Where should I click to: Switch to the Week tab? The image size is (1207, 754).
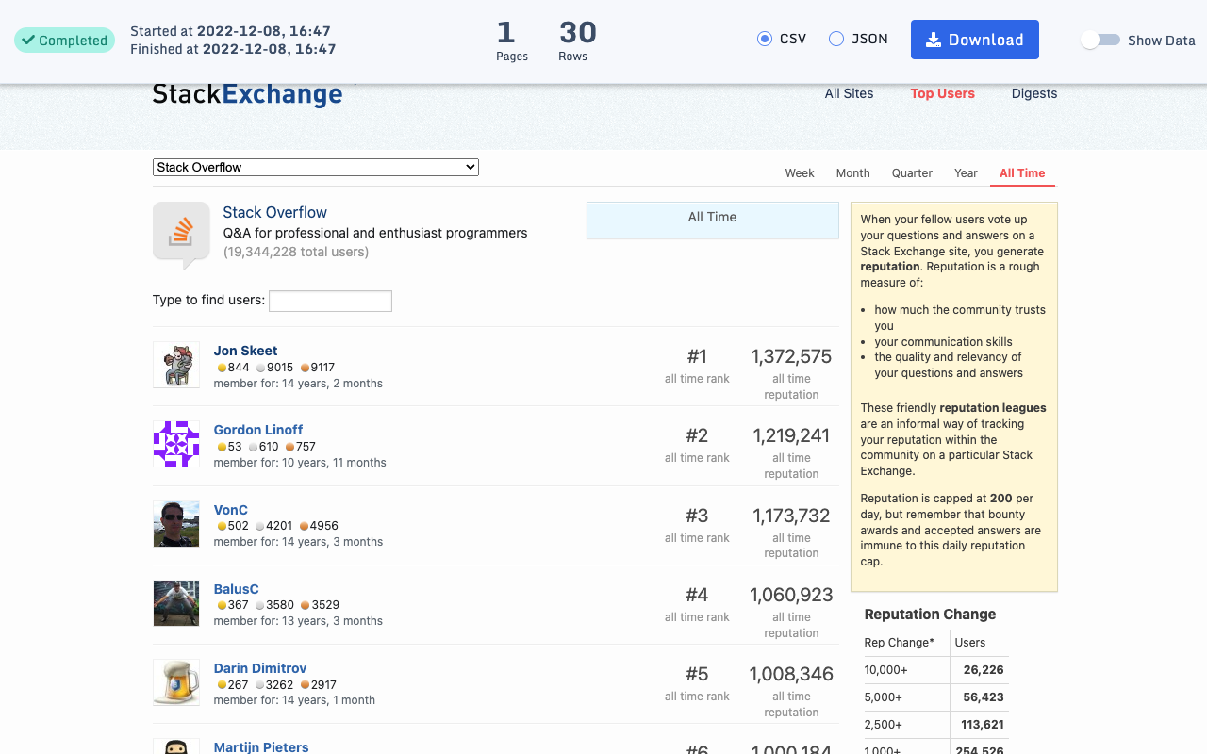[x=800, y=173]
